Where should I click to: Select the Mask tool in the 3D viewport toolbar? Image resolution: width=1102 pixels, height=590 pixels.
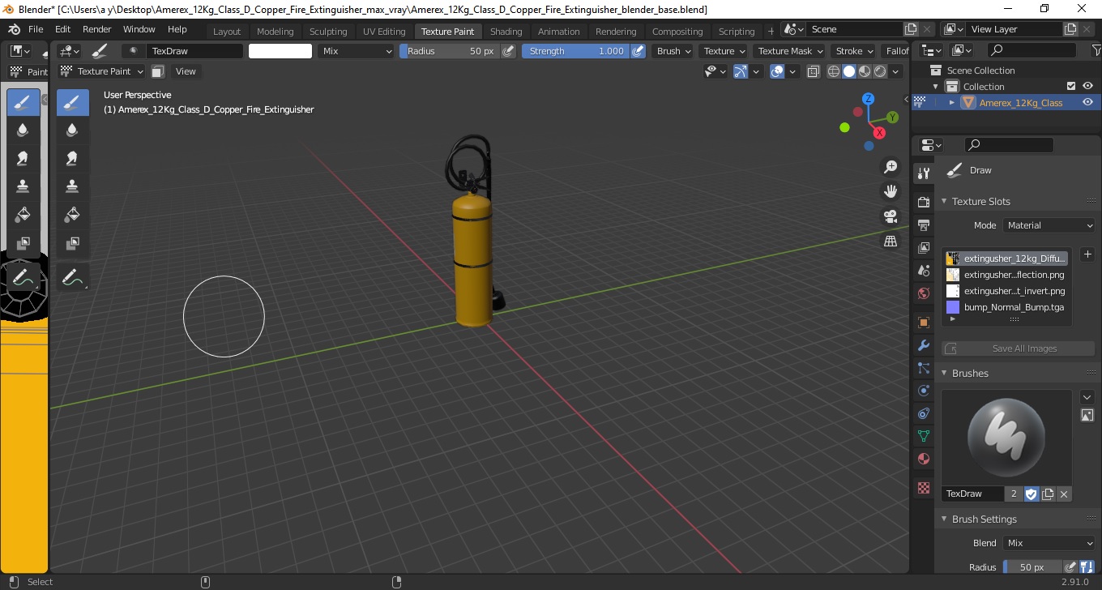(x=73, y=242)
